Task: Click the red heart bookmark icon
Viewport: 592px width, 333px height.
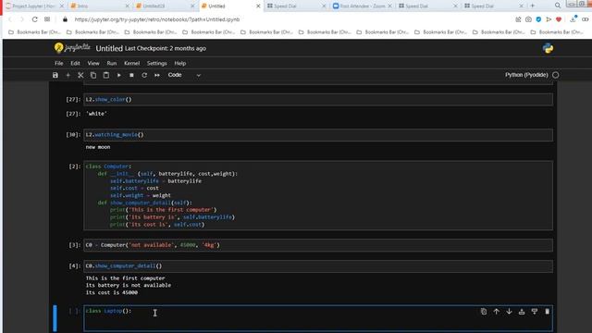Action: pyautogui.click(x=559, y=19)
